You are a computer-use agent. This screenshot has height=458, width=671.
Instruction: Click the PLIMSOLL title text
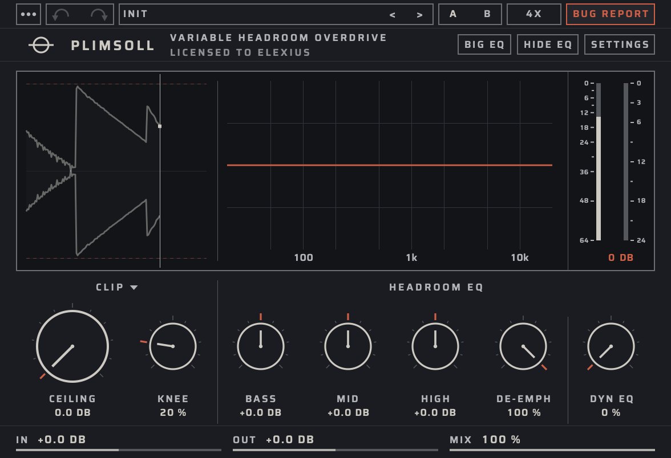[x=112, y=46]
